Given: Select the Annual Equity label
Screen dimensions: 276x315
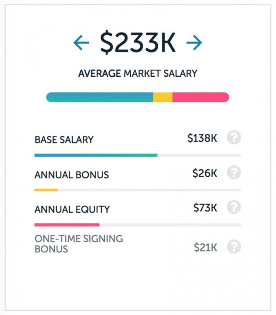Looking at the screenshot, I should click(72, 210).
